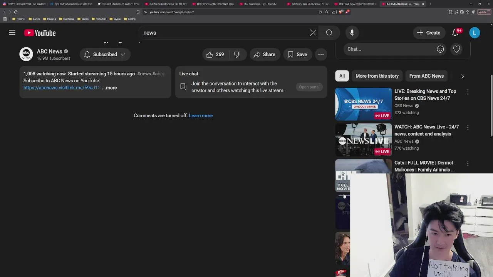This screenshot has width=493, height=277.
Task: Bookmark this page icon in address bar
Action: coord(138,12)
